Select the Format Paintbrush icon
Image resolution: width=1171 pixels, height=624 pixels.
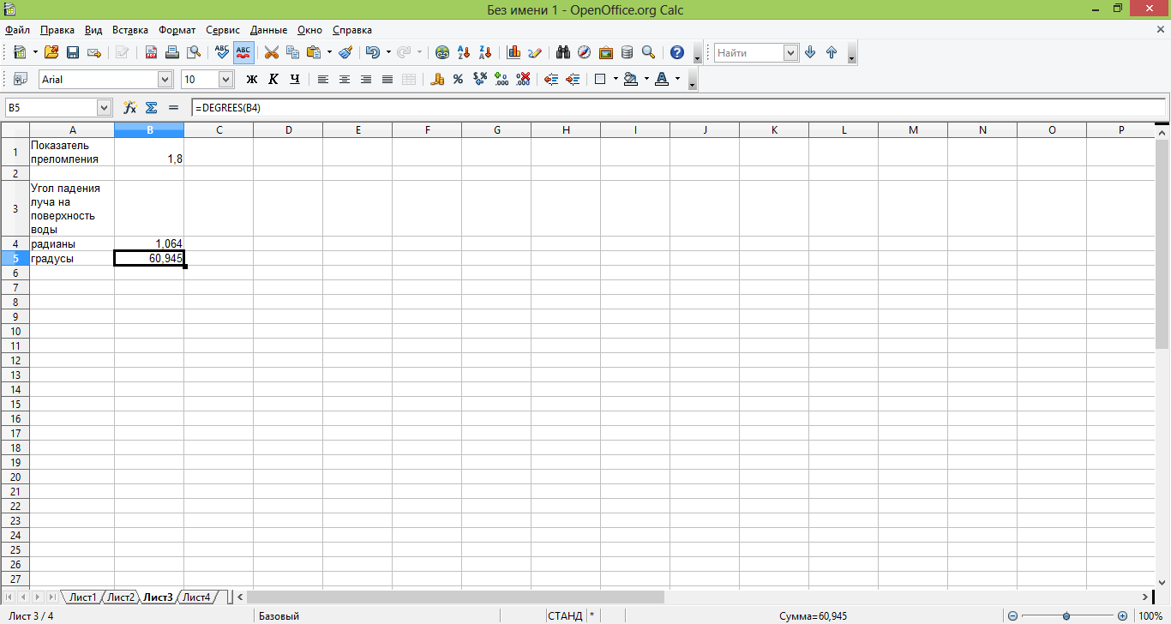pos(345,52)
